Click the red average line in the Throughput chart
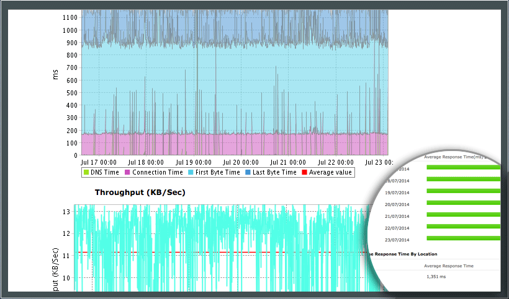This screenshot has width=509, height=299. (221, 253)
